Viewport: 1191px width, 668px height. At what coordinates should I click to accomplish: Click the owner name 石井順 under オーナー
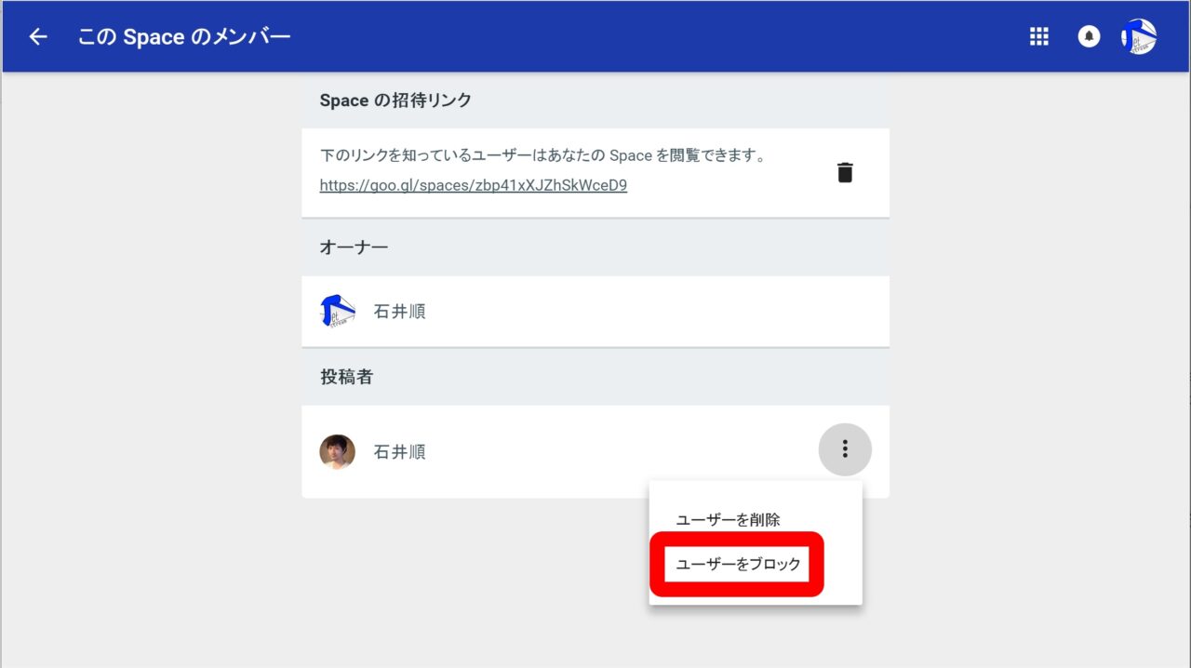click(x=399, y=312)
